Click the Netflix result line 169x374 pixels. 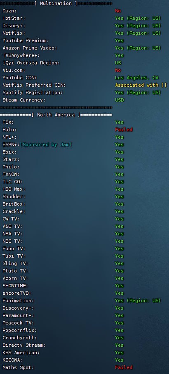click(x=82, y=33)
